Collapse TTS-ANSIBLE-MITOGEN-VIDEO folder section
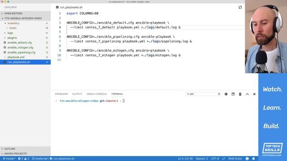The image size is (287, 161). coord(25,18)
